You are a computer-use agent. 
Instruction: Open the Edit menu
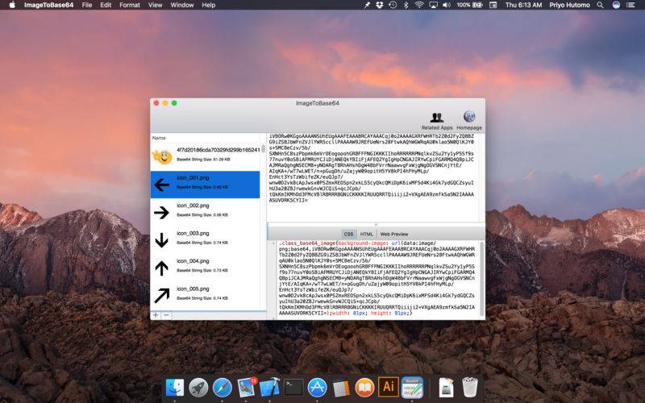tap(106, 5)
